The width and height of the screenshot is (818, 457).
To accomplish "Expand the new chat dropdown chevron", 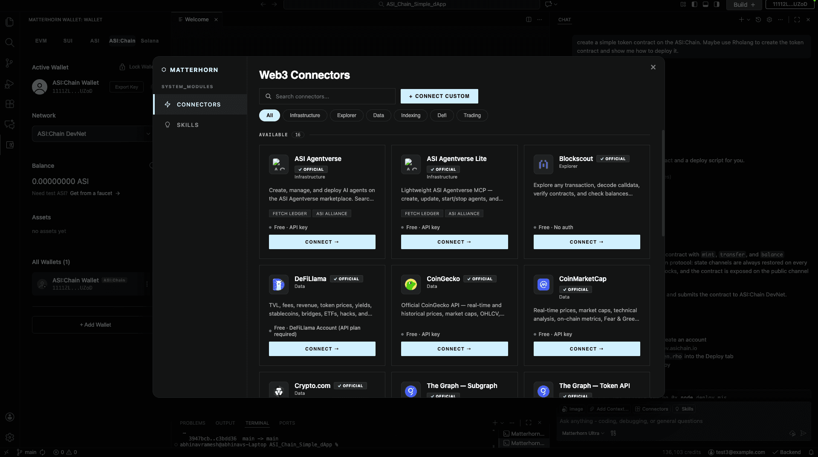I will pos(749,20).
